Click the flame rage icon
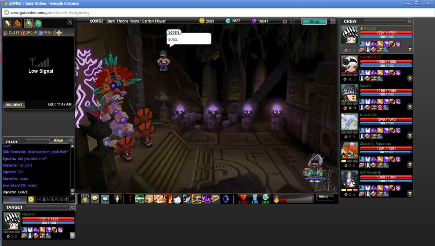This screenshot has height=246, width=435. pos(276,199)
